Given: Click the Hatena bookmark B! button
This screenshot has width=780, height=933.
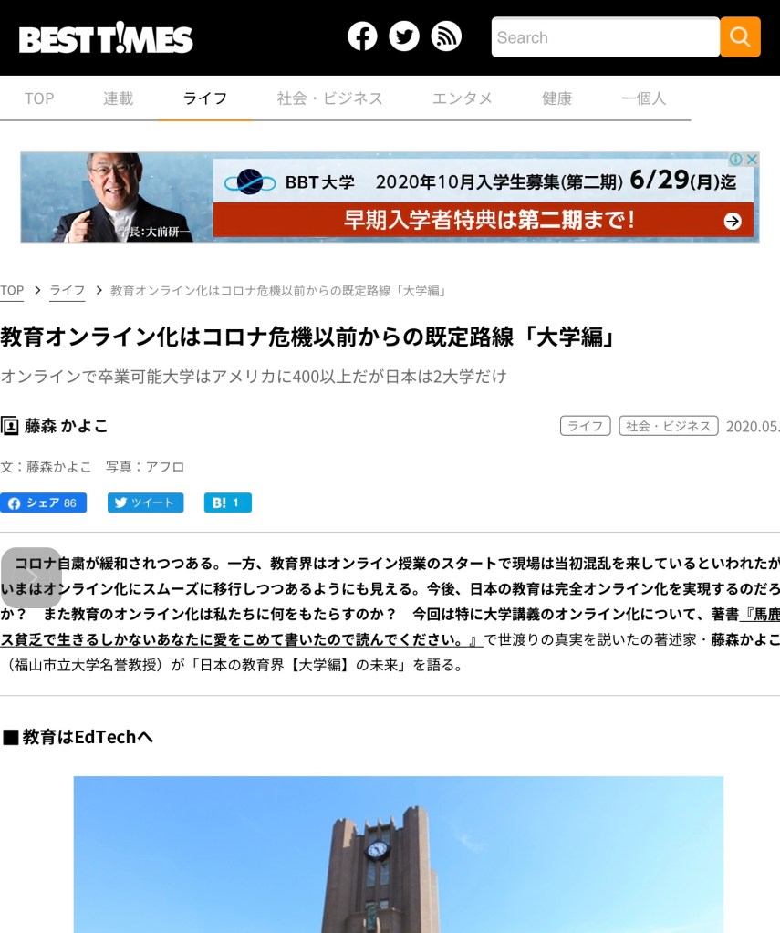Looking at the screenshot, I should point(227,503).
